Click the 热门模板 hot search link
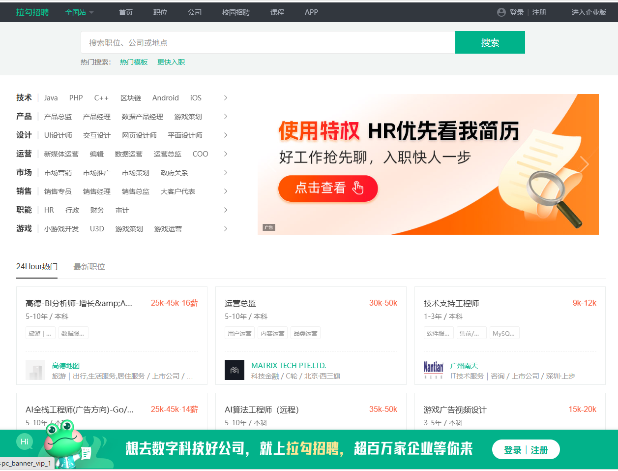The image size is (618, 471). point(134,62)
